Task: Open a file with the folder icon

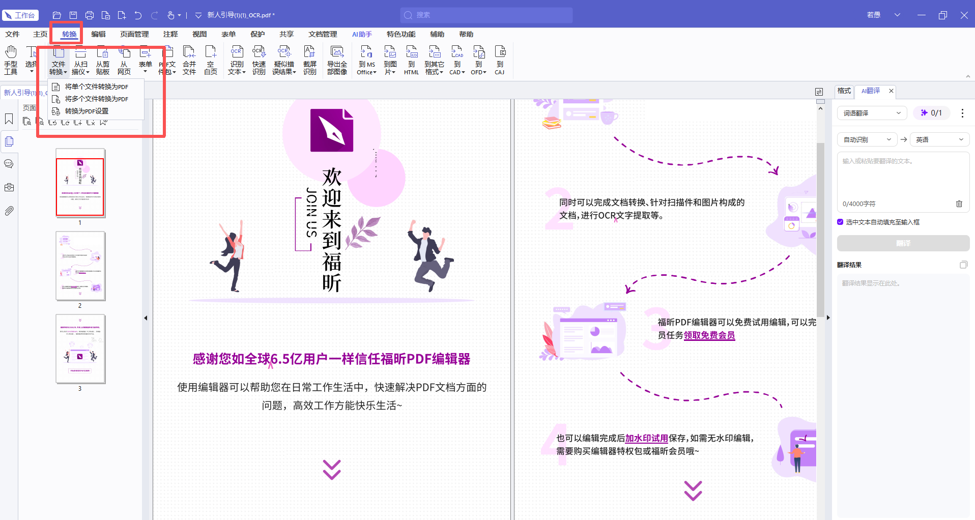Action: [x=57, y=15]
